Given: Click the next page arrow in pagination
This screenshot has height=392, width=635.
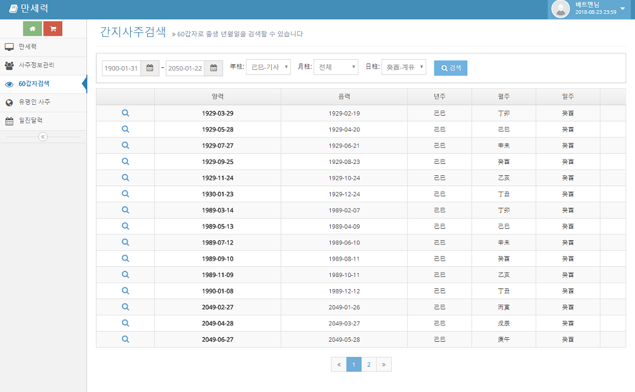Looking at the screenshot, I should click(384, 365).
